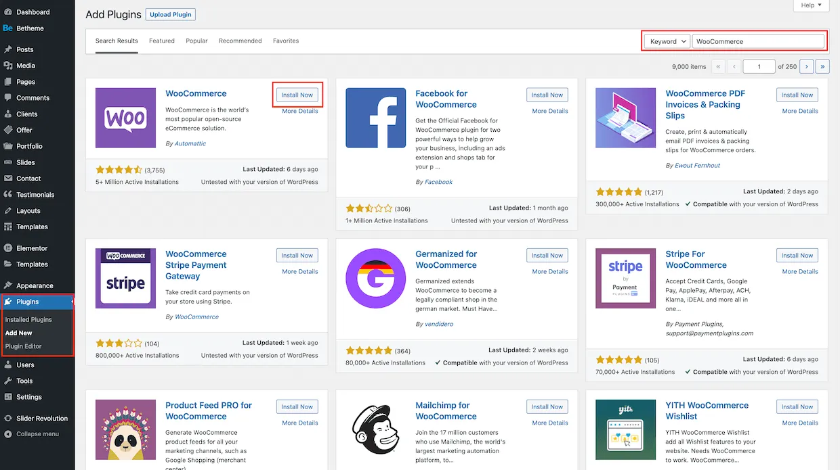Install YITH WooCommerce Wishlist plugin
Image resolution: width=840 pixels, height=470 pixels.
797,406
